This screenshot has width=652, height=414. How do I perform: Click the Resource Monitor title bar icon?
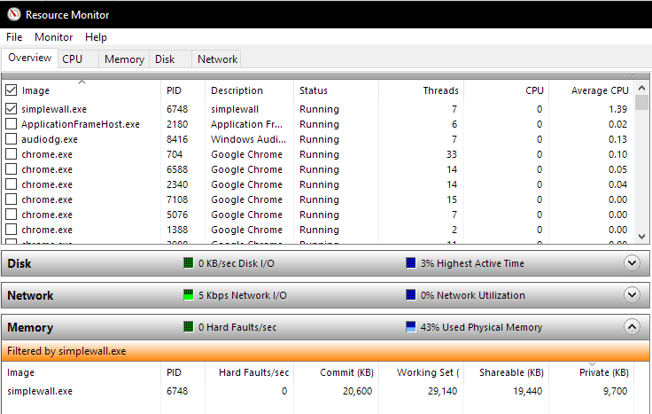click(x=13, y=14)
